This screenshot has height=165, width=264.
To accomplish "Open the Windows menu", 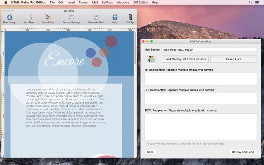I will pyautogui.click(x=123, y=2).
